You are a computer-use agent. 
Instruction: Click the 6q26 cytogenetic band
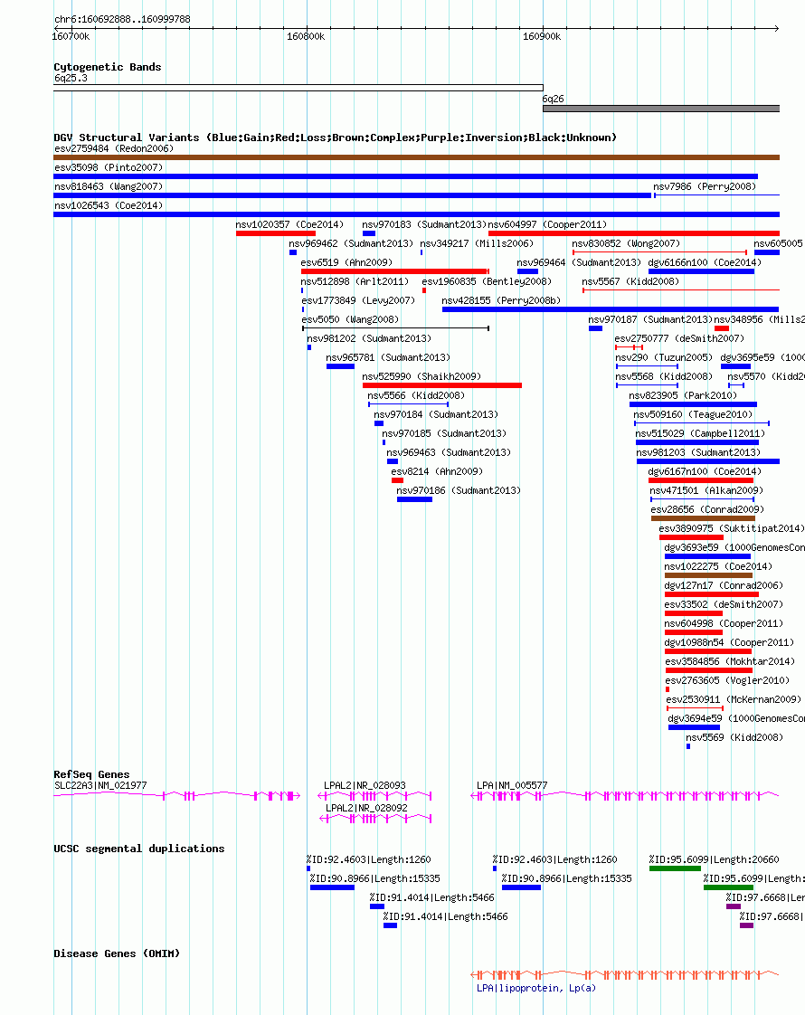point(661,109)
